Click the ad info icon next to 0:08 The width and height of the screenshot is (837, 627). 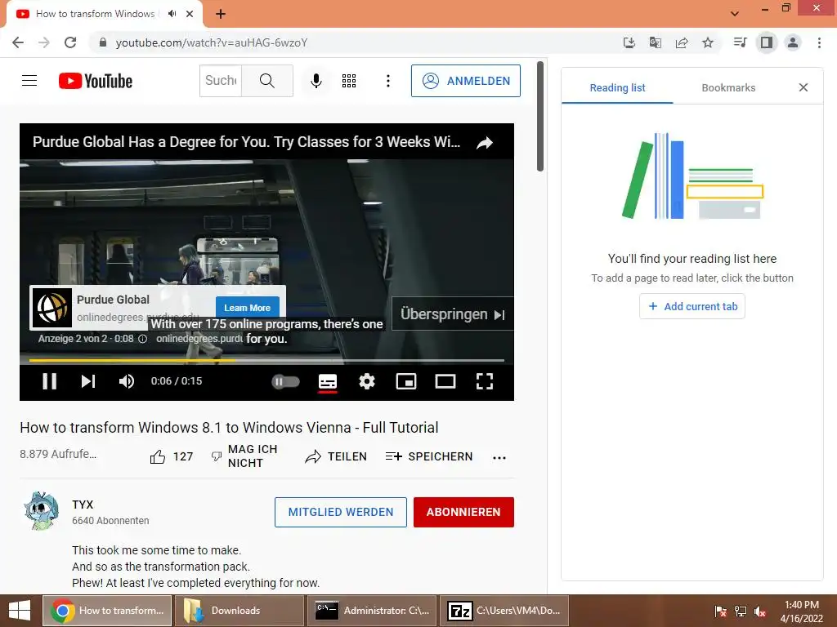(142, 339)
